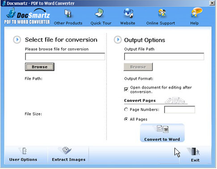Click the Convert to Word document icon
This screenshot has width=217, height=169.
click(x=162, y=129)
